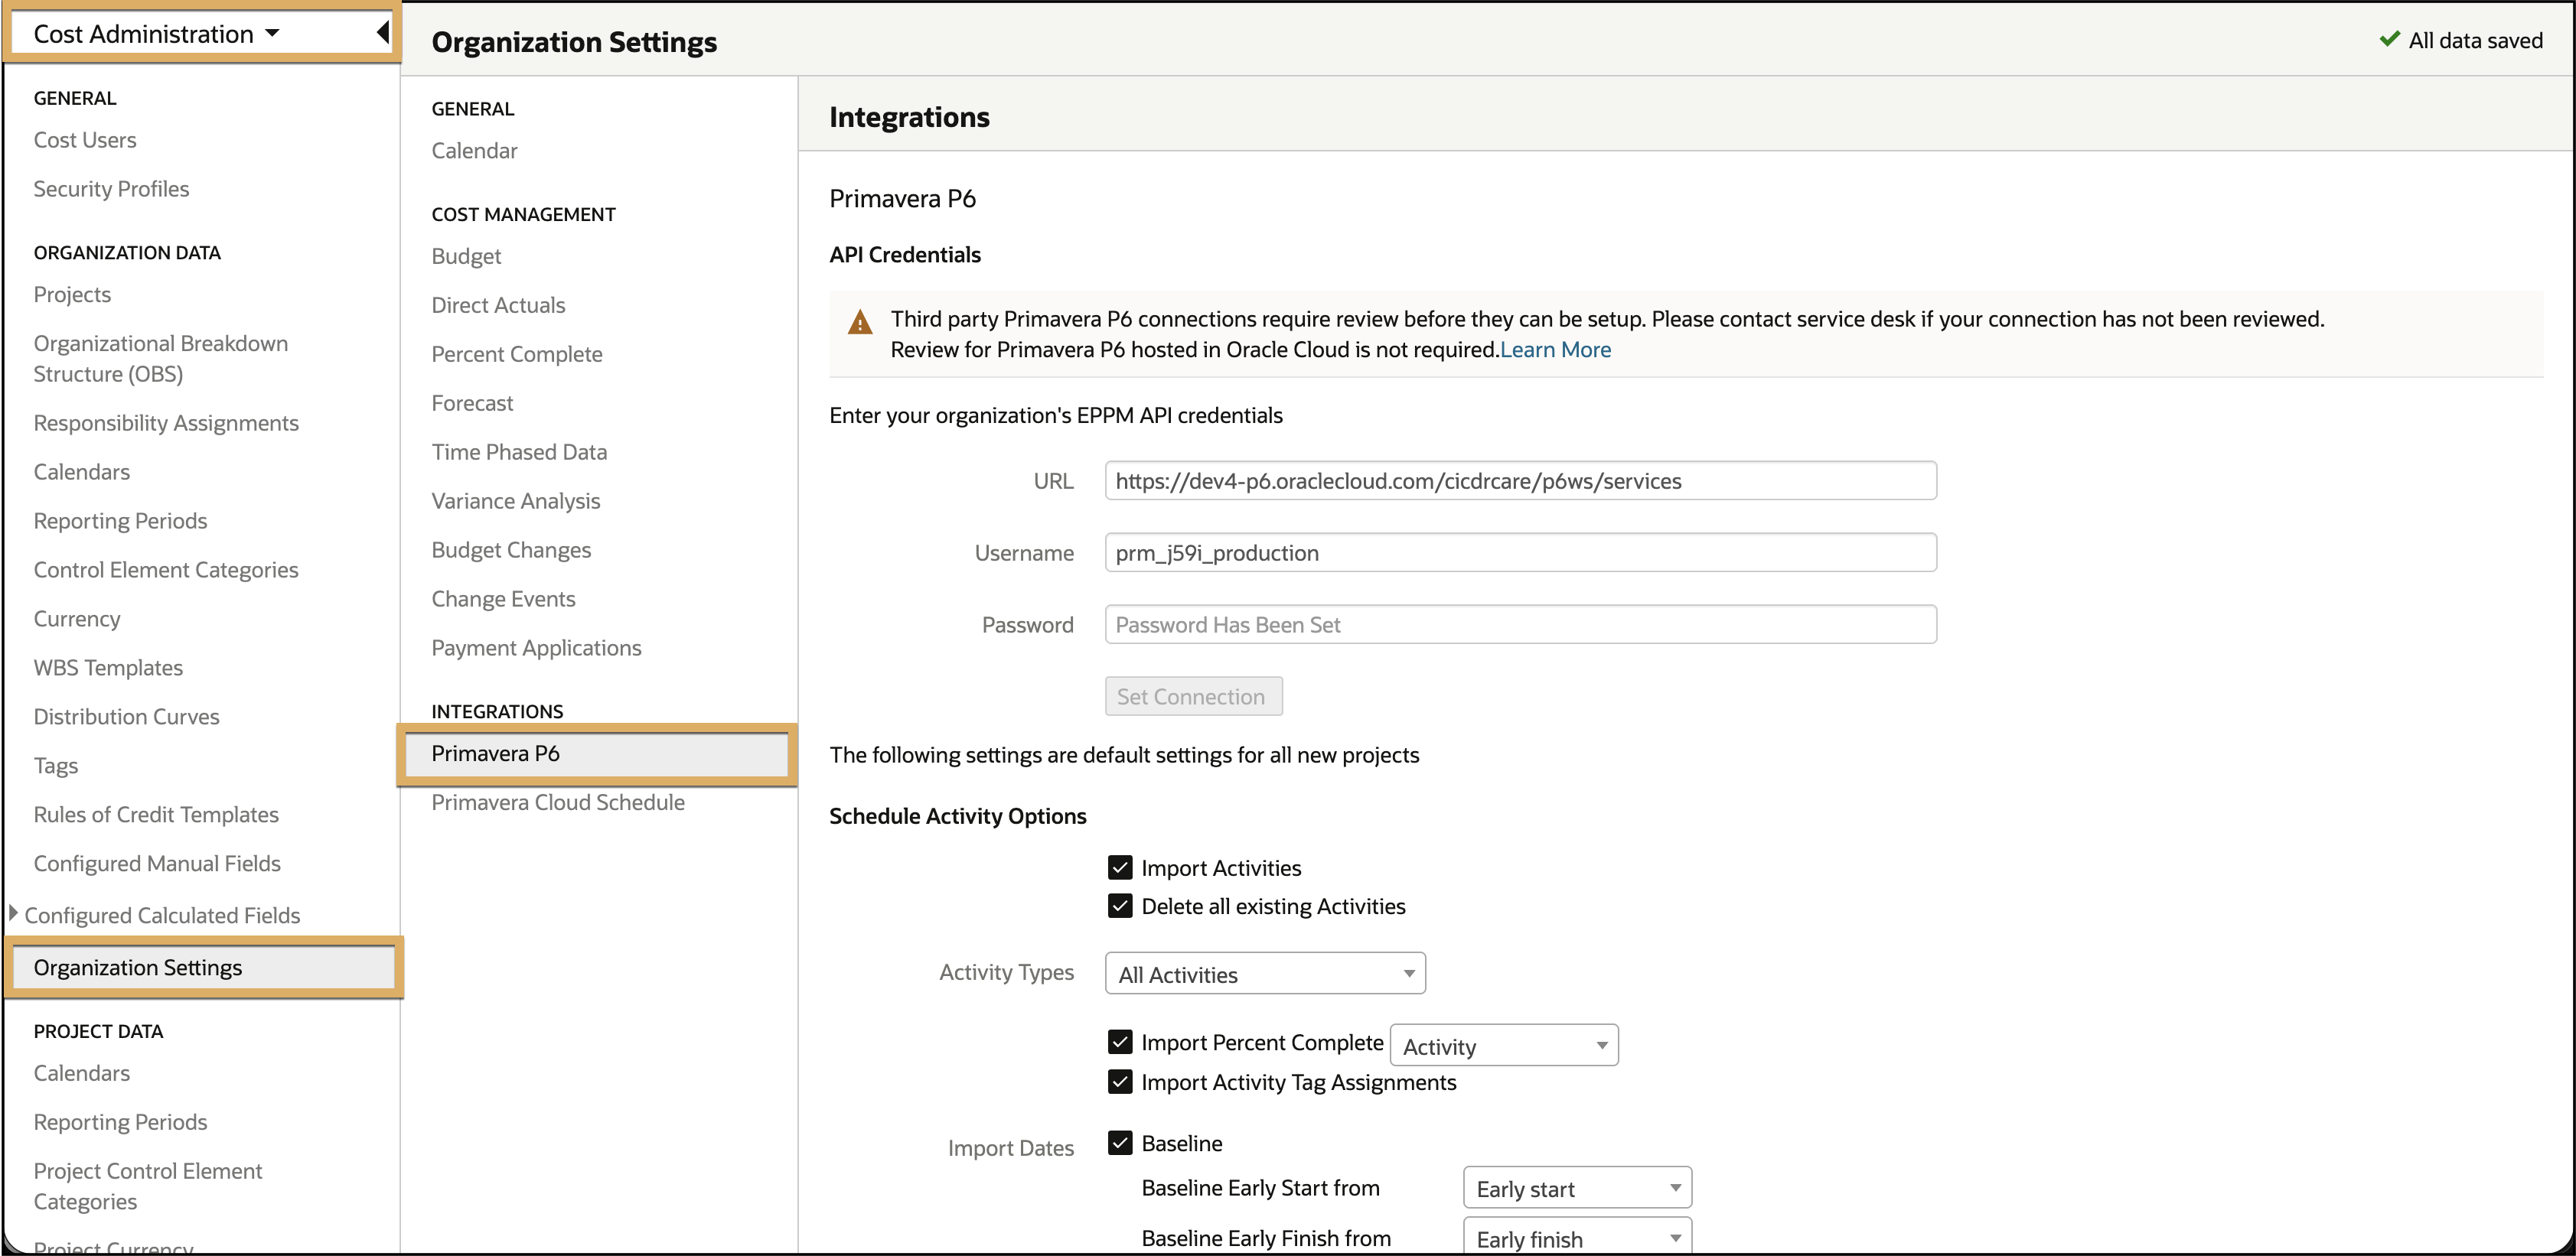Viewport: 2576px width, 1256px height.
Task: Click the Set Connection button
Action: [1193, 696]
